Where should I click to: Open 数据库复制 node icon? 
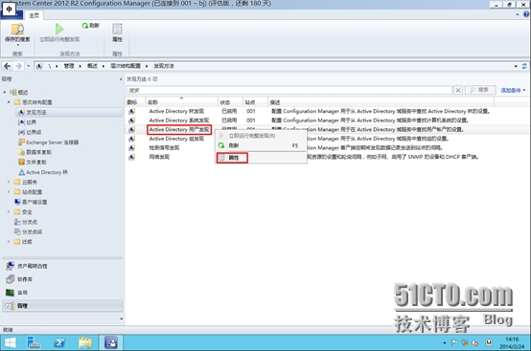pyautogui.click(x=21, y=152)
